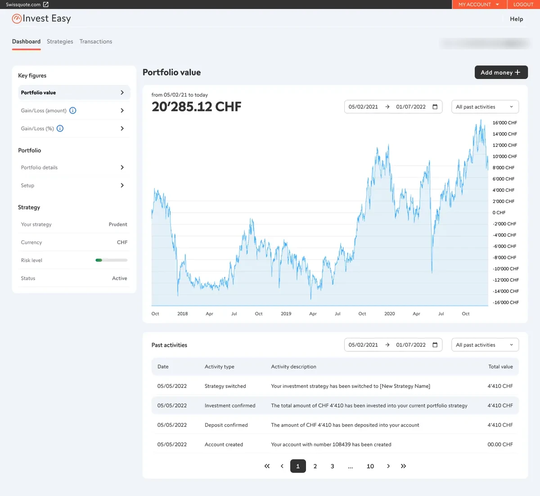540x496 pixels.
Task: Switch to the Dashboard tab
Action: coord(26,42)
